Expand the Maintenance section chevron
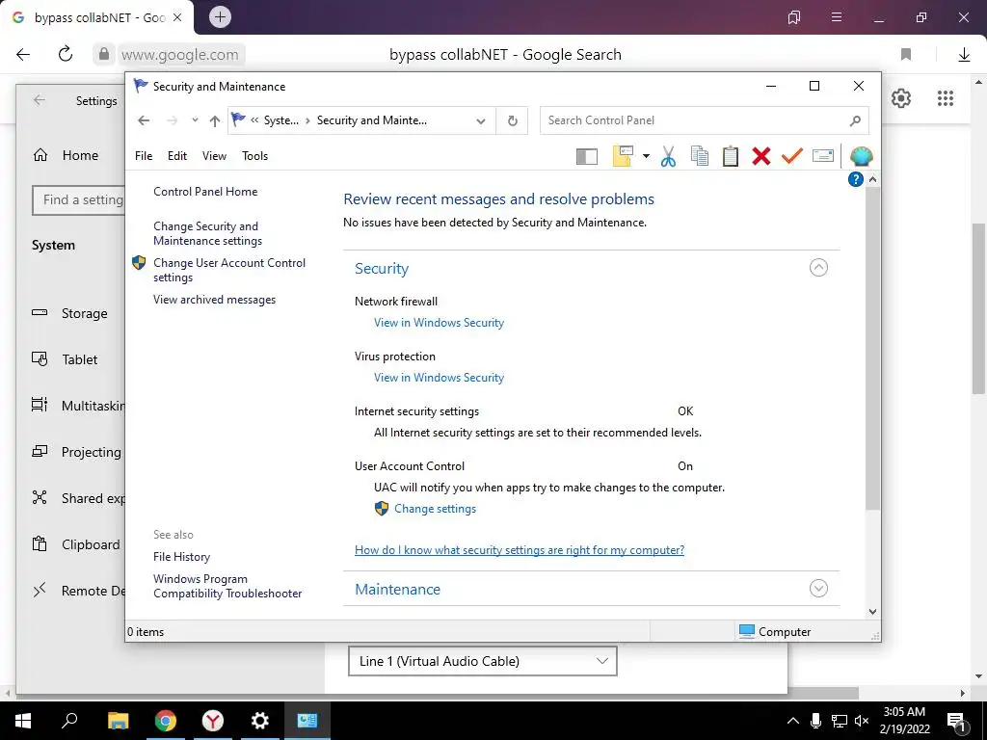 point(818,589)
